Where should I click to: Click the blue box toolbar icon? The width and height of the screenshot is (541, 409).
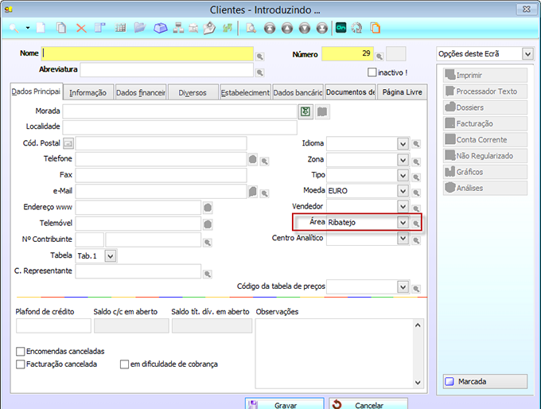click(x=160, y=28)
